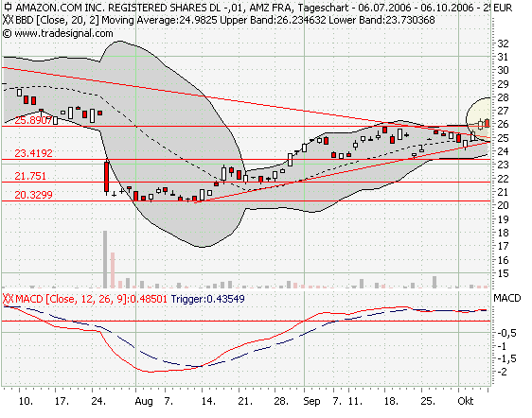This screenshot has height=418, width=532.
Task: Click the Okt date label on time axis
Action: [x=466, y=401]
